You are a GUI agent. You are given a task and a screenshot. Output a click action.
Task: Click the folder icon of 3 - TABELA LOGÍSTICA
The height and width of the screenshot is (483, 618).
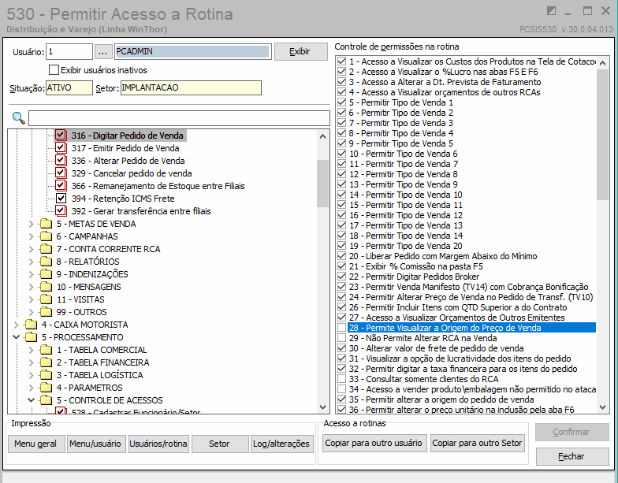pos(46,375)
